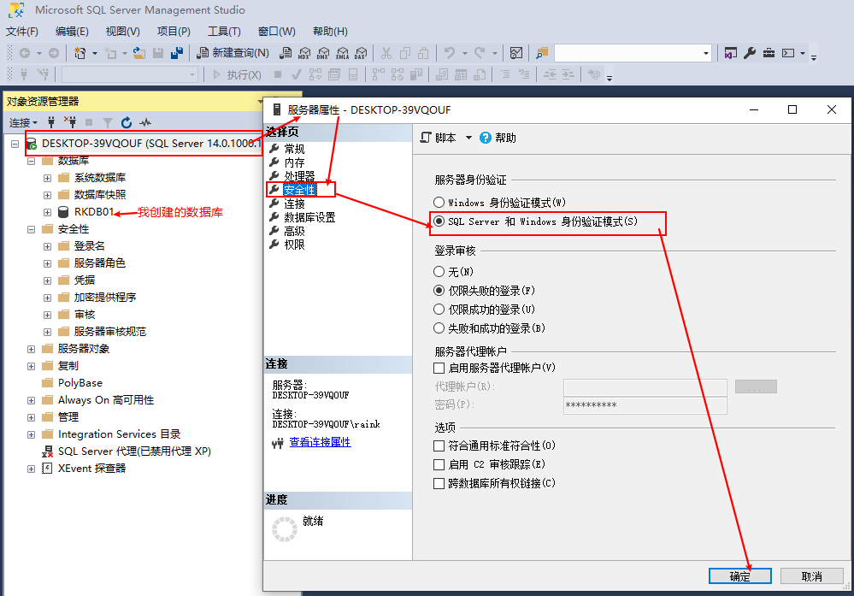Select 仅限成功的登录 radio button

click(439, 310)
